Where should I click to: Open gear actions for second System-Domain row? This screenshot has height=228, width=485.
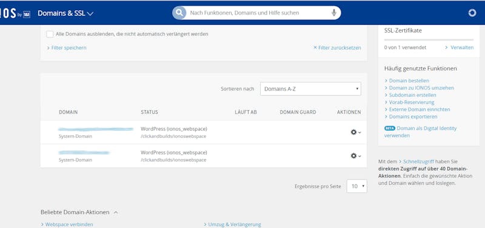pos(355,156)
